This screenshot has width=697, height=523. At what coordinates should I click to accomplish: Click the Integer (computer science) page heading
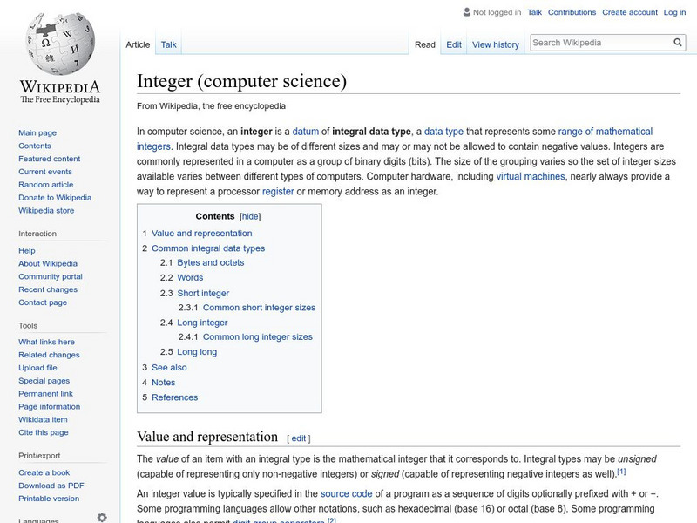tap(241, 81)
